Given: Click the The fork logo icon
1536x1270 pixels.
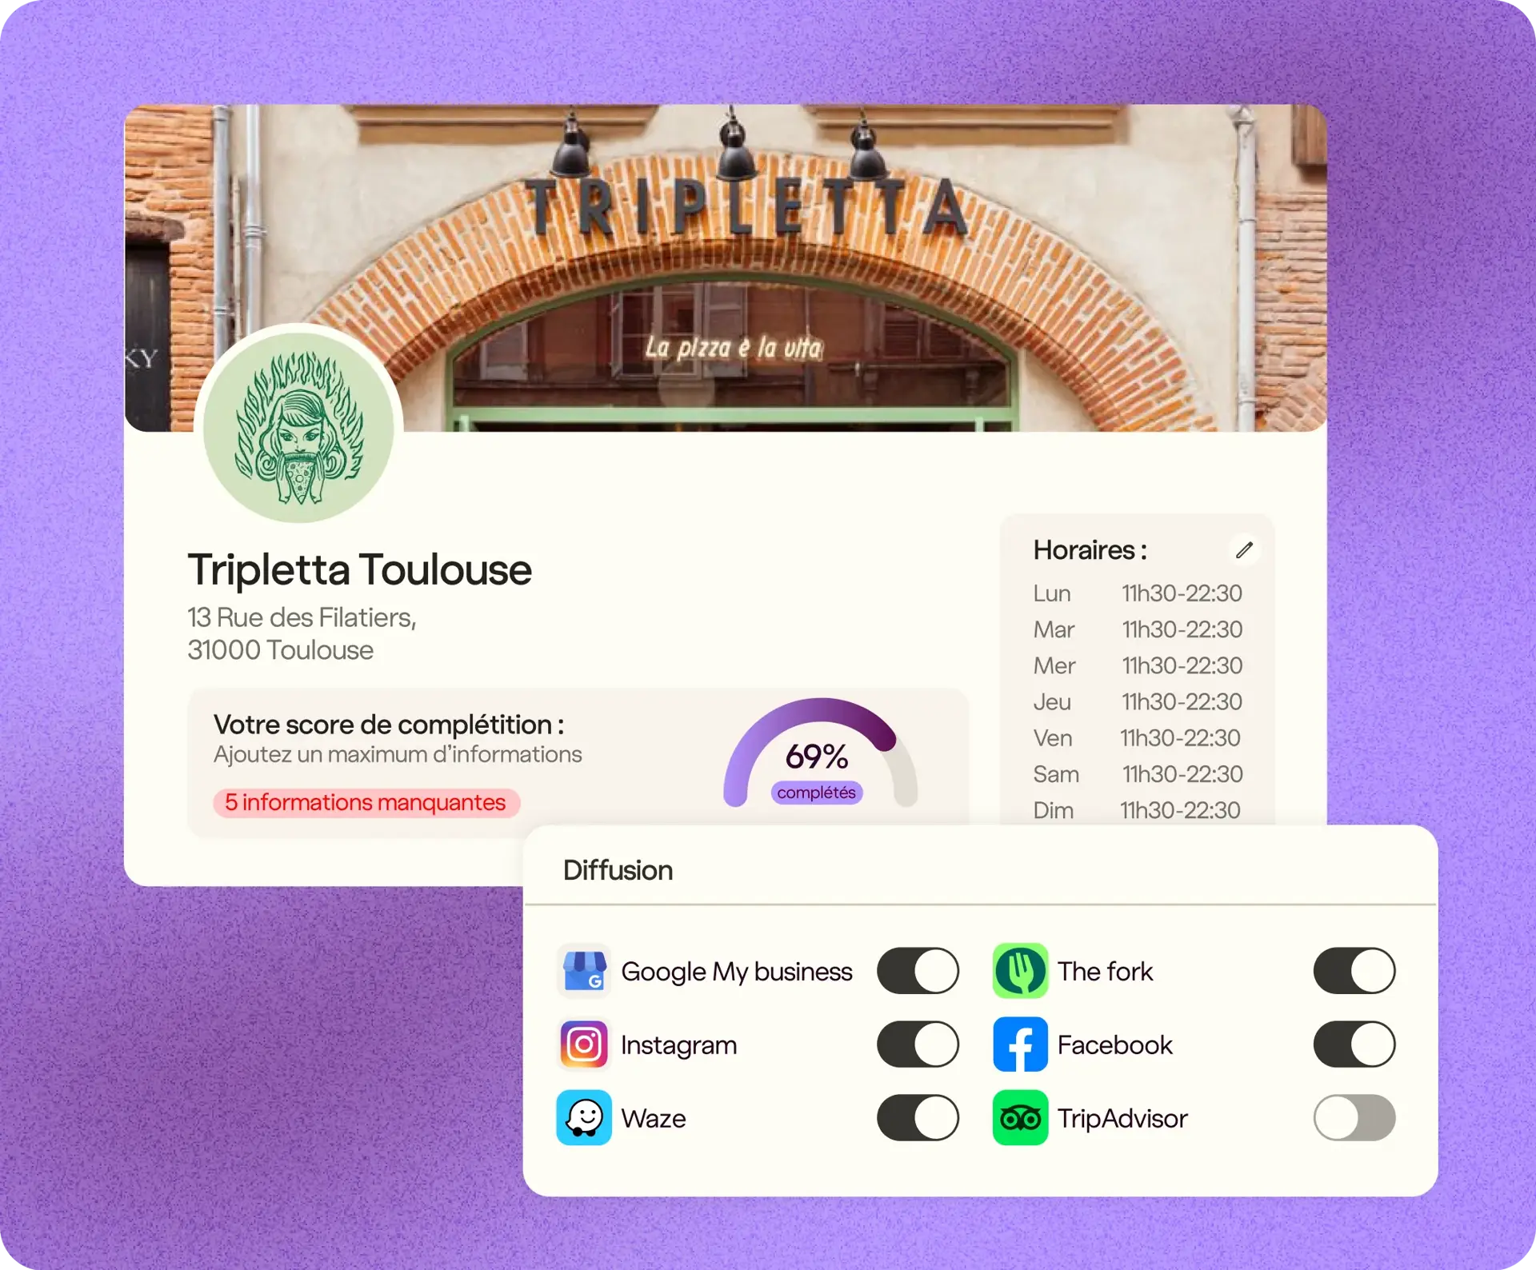Looking at the screenshot, I should click(x=1020, y=971).
